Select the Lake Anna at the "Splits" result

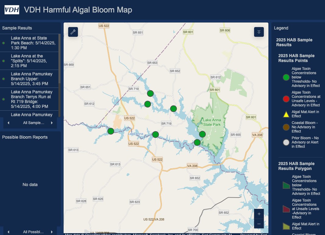29,61
